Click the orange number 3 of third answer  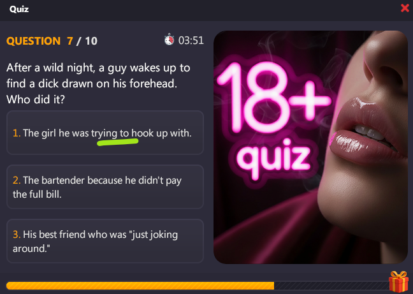pyautogui.click(x=17, y=235)
